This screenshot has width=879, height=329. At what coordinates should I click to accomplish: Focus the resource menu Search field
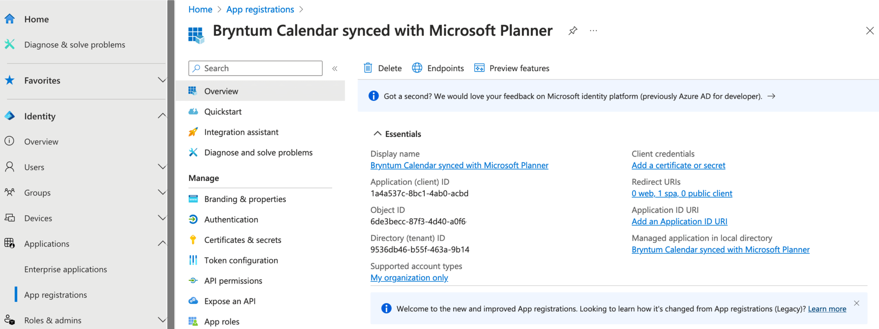[255, 68]
